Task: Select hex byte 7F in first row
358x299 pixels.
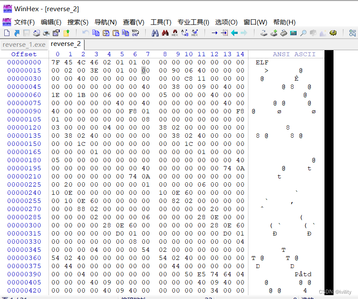Action: (55, 62)
